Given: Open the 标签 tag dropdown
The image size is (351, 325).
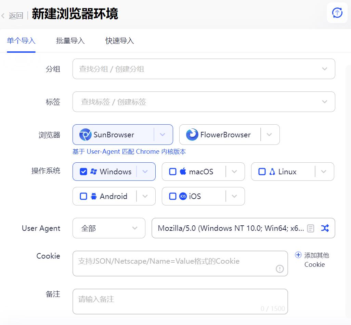Looking at the screenshot, I should pos(324,102).
